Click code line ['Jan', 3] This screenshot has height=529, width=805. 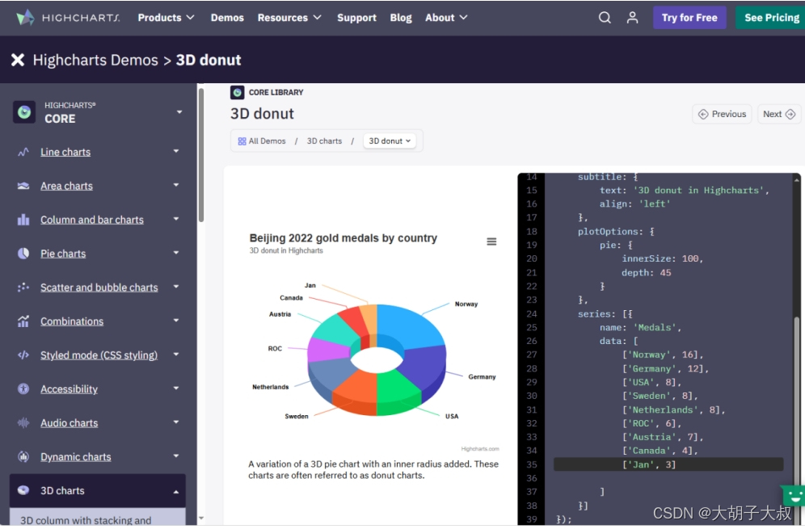pyautogui.click(x=648, y=464)
